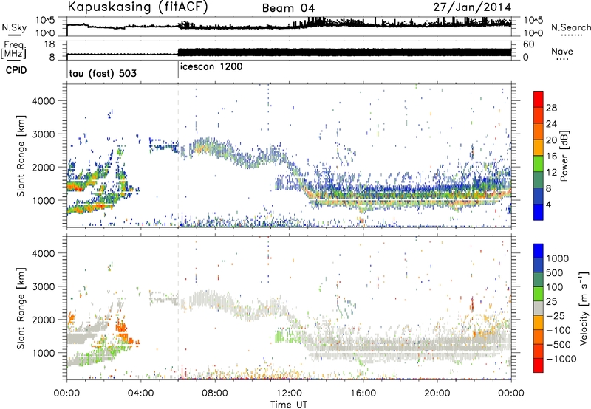The width and height of the screenshot is (591, 409).
Task: Select the Freq. [MHz] axis label
Action: coord(13,49)
